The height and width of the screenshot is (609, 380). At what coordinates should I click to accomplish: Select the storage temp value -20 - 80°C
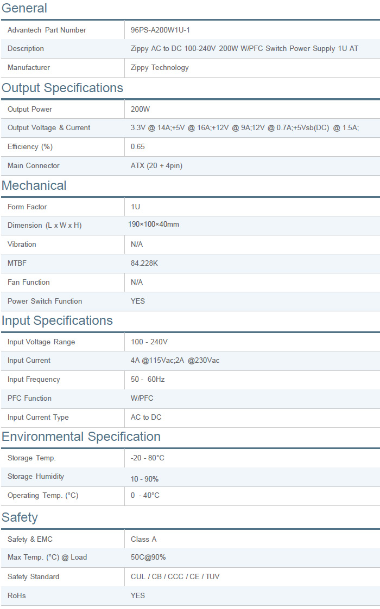(148, 458)
